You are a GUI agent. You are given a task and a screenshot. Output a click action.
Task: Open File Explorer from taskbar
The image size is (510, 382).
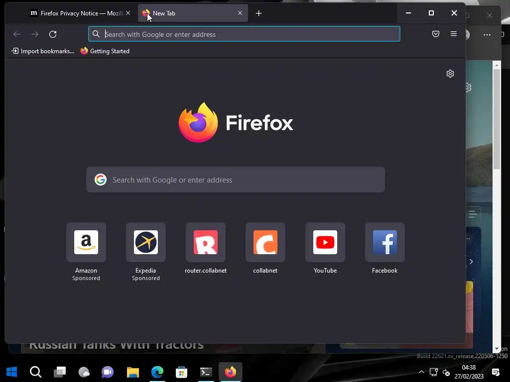[x=132, y=372]
